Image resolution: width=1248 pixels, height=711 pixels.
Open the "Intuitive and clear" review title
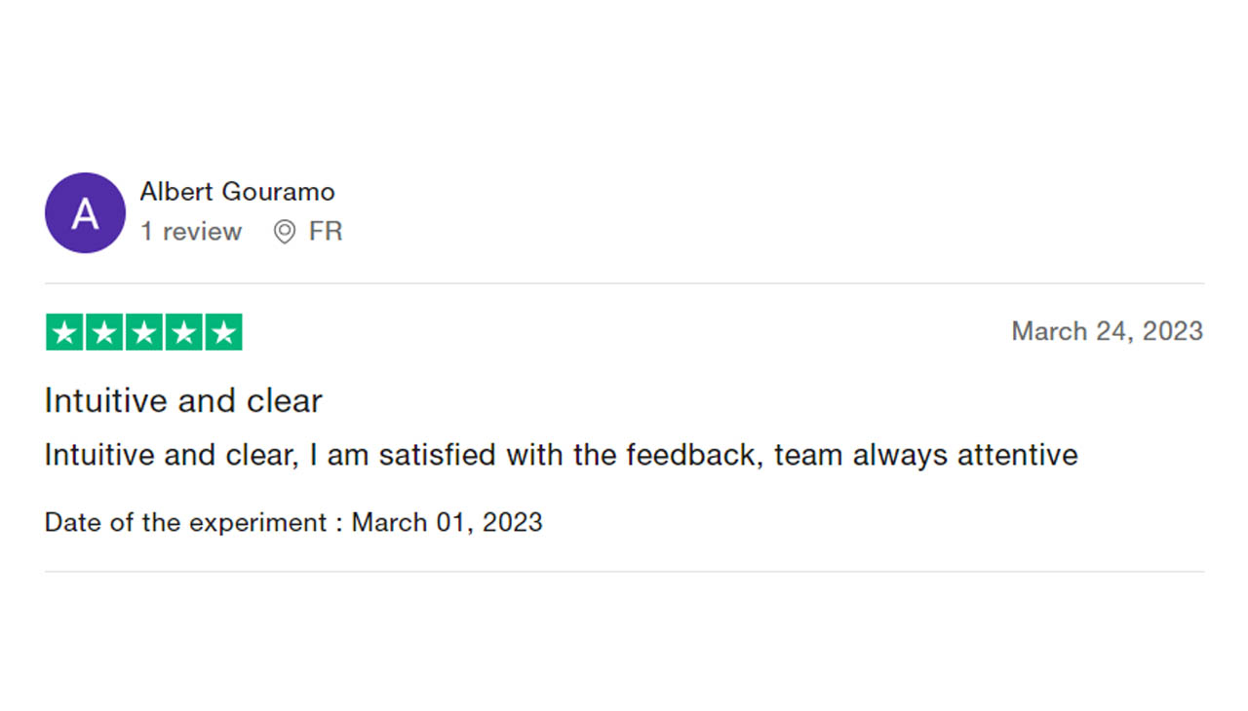[x=183, y=400]
